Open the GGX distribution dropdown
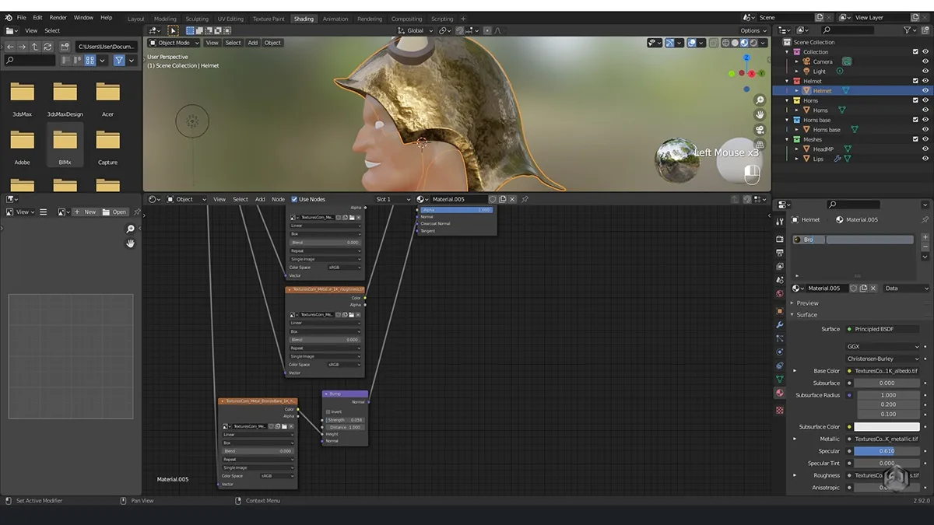 (885, 346)
